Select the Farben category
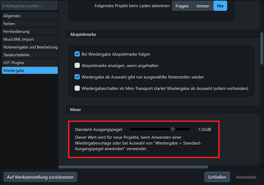The width and height of the screenshot is (264, 185). click(x=29, y=24)
